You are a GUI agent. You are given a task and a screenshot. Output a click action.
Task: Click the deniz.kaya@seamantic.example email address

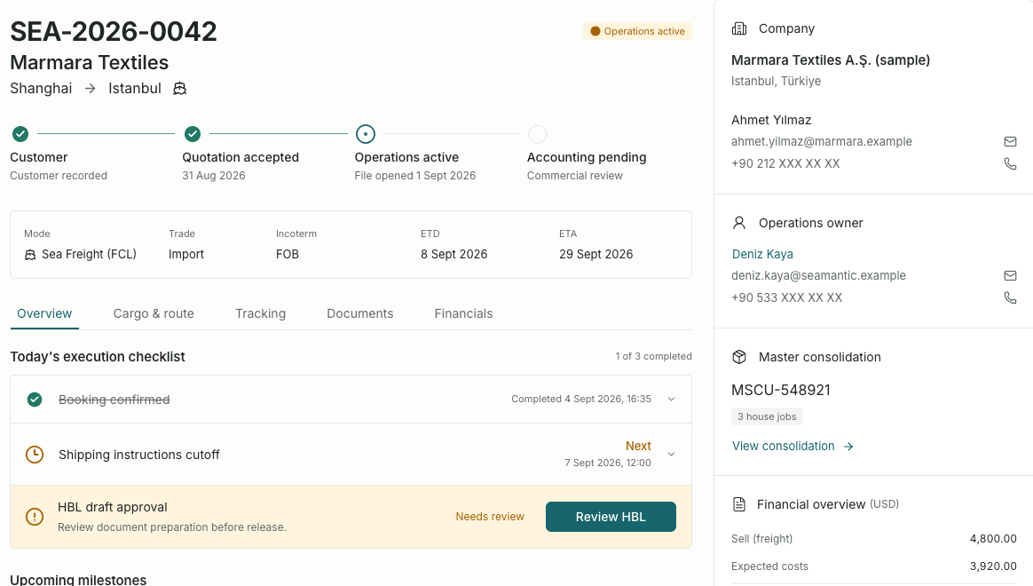pyautogui.click(x=818, y=275)
